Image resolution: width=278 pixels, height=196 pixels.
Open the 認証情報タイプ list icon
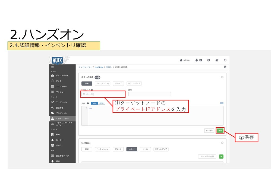52,156
